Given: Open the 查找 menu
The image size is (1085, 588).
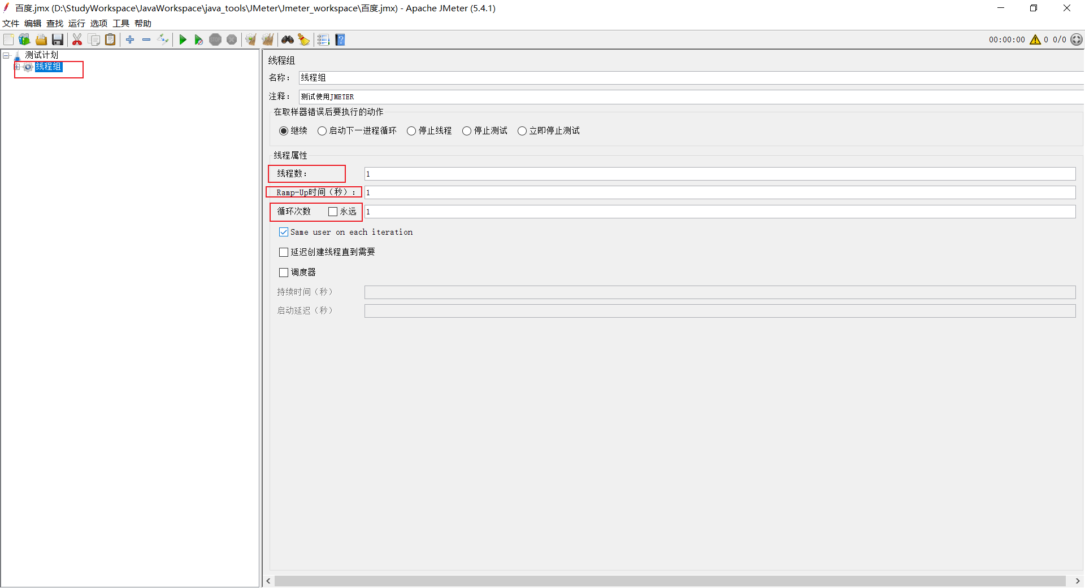Looking at the screenshot, I should pyautogui.click(x=55, y=24).
